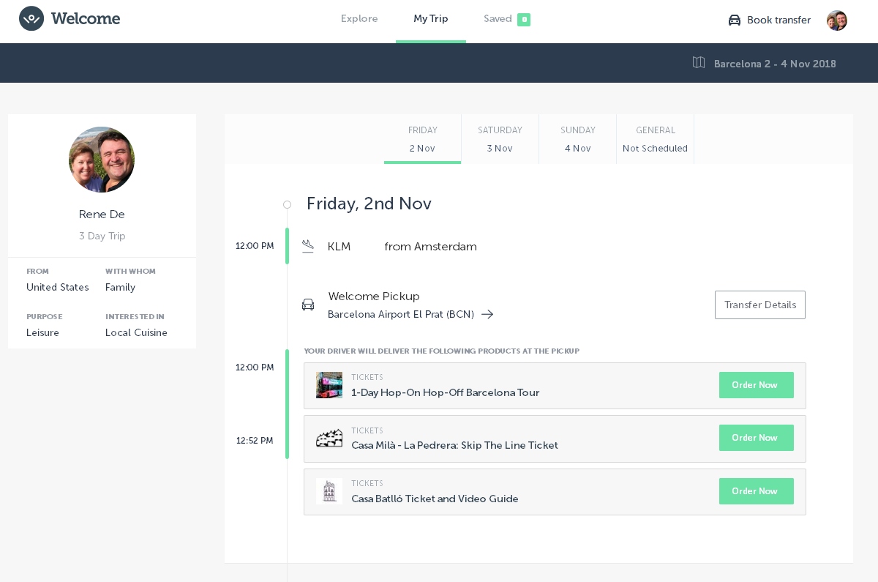Open the Explore tab
Image resolution: width=878 pixels, height=582 pixels.
click(x=359, y=19)
